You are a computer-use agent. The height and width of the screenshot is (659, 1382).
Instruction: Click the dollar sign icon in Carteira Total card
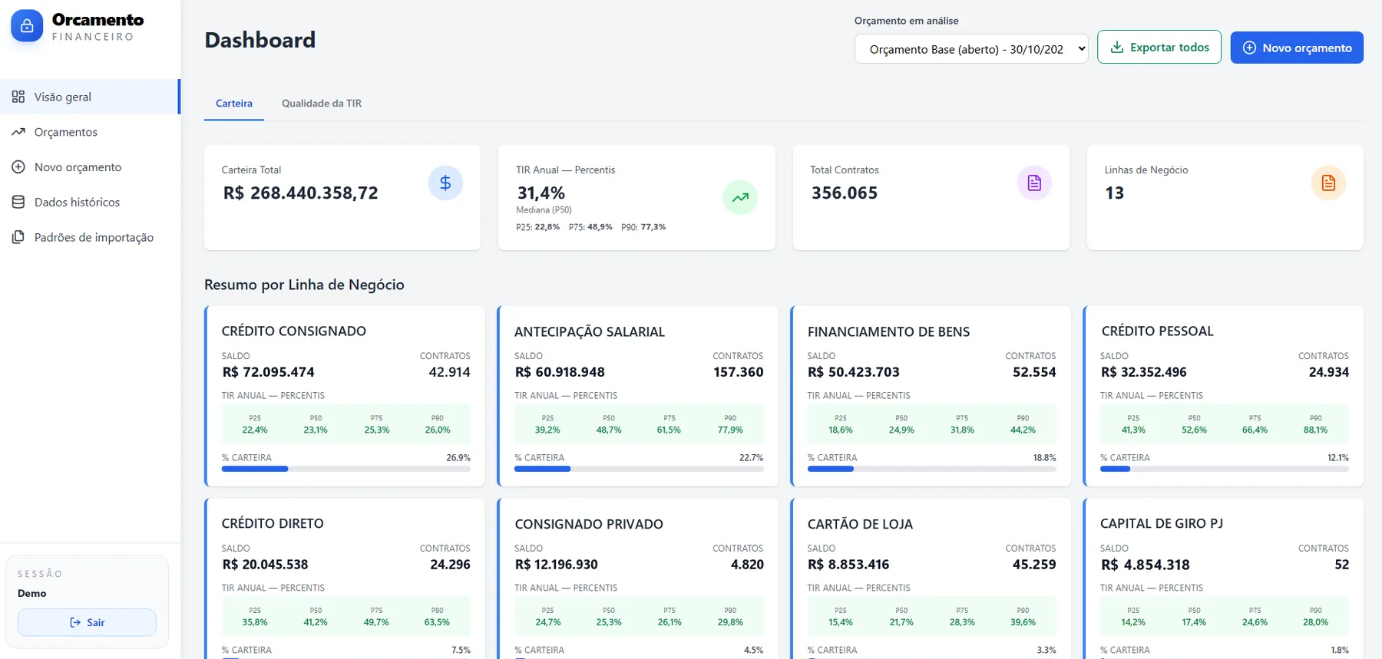[x=445, y=183]
